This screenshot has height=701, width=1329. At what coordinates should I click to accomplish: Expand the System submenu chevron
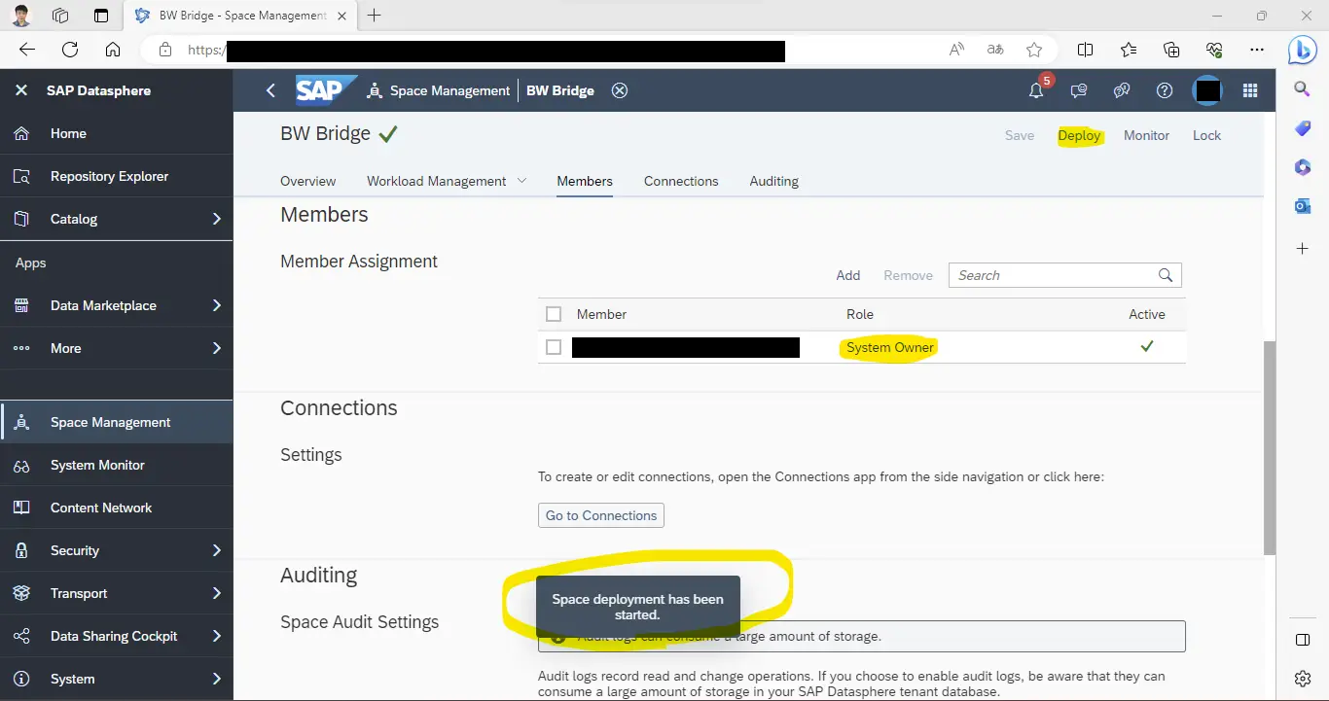pyautogui.click(x=217, y=679)
